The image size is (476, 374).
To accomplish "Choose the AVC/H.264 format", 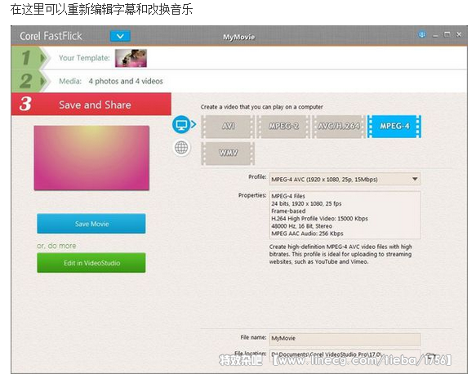I will (339, 127).
